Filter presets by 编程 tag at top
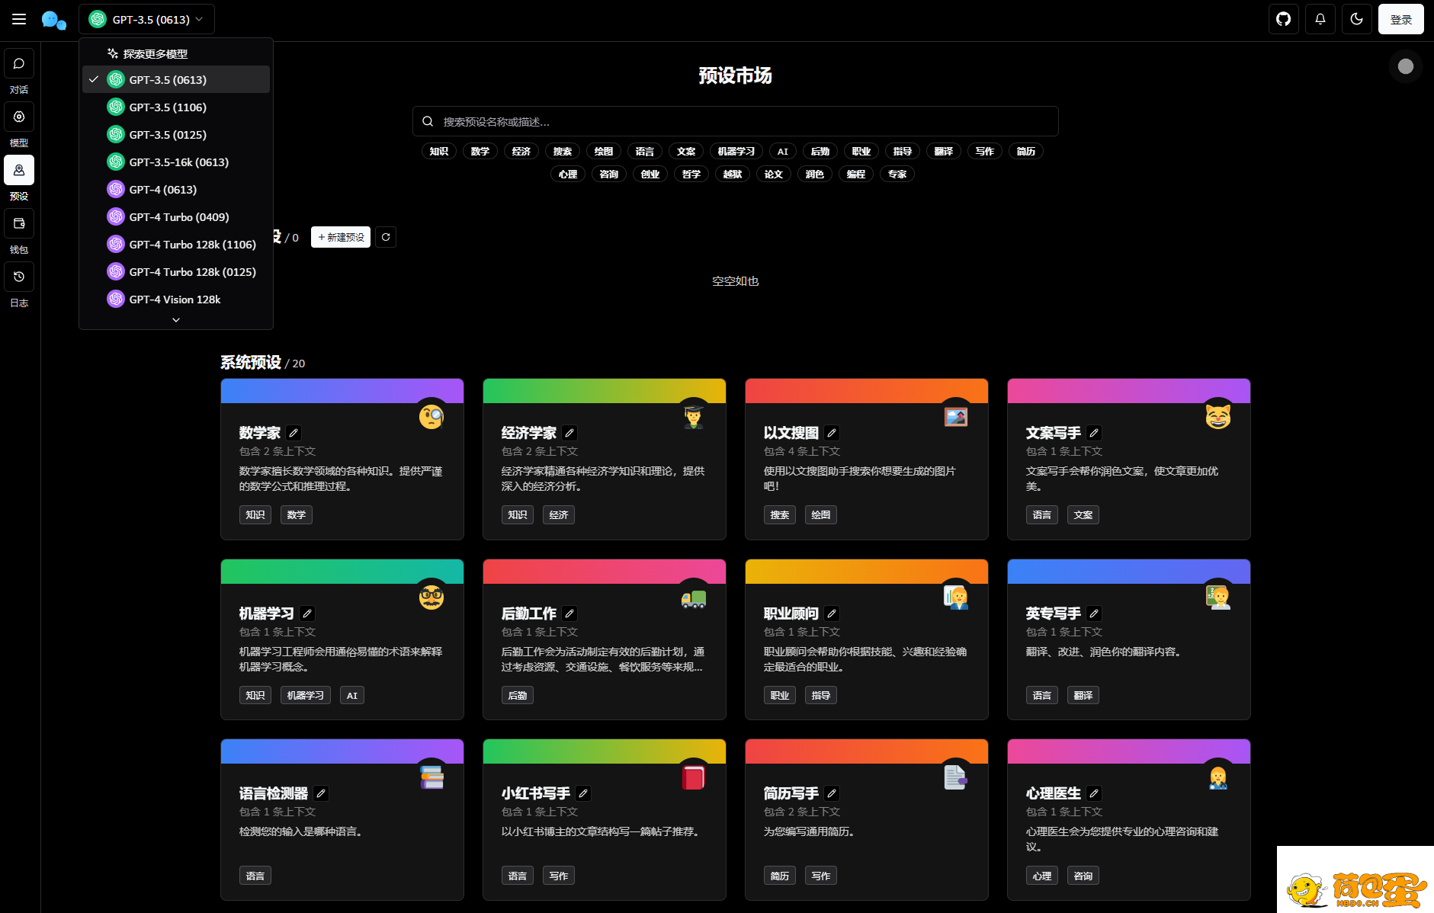Screen dimensions: 1434x913 856,174
